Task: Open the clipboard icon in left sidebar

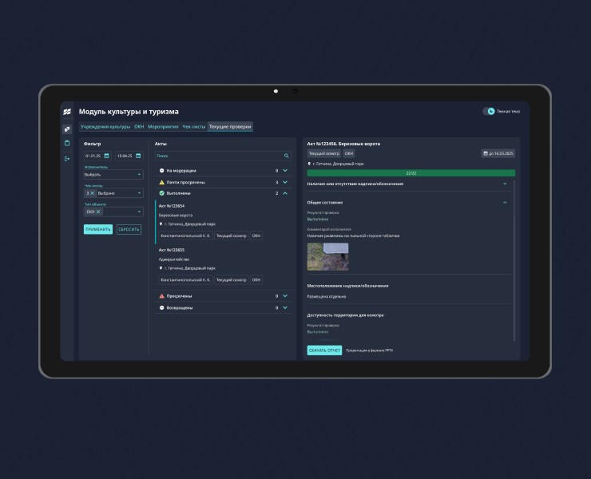Action: [x=67, y=143]
